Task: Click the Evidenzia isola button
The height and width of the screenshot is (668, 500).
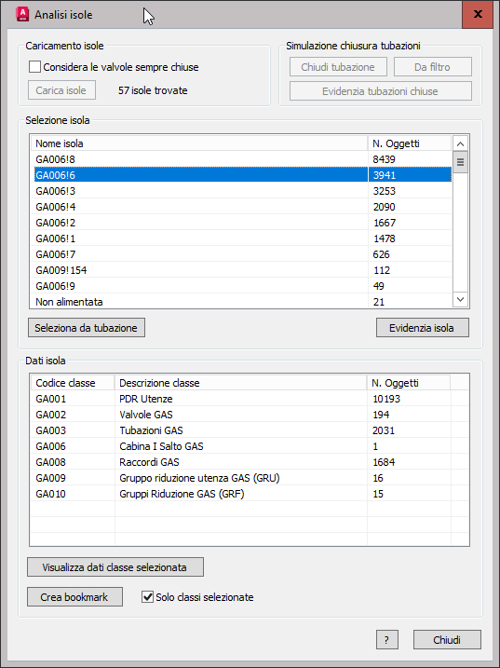Action: [423, 328]
